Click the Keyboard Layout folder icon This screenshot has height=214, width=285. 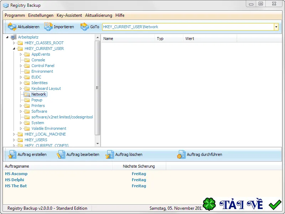27,88
